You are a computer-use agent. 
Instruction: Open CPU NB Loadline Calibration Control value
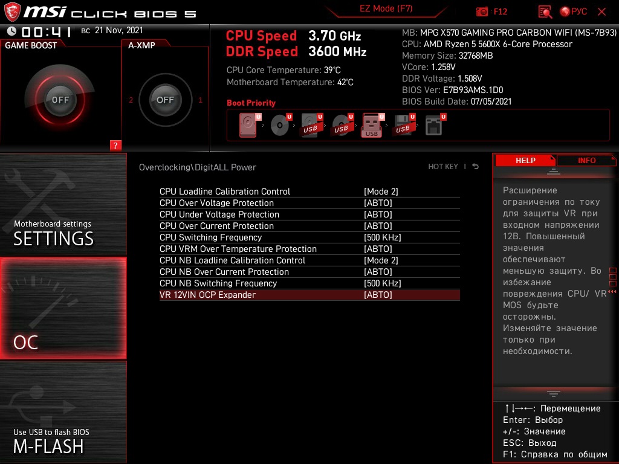coord(381,260)
